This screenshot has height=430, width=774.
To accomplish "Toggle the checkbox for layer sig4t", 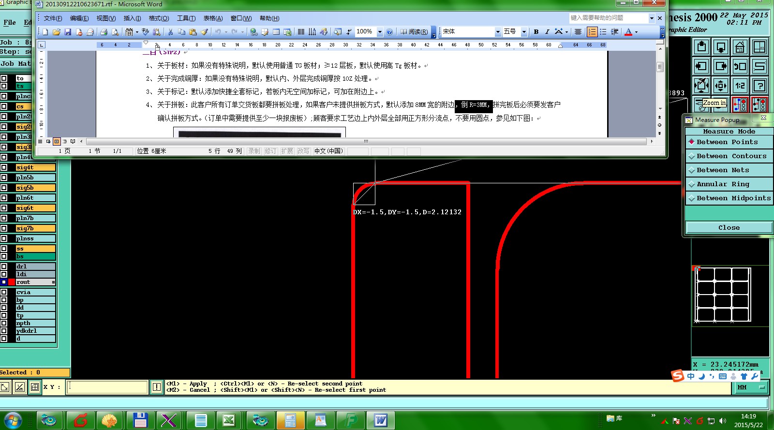I will click(4, 167).
